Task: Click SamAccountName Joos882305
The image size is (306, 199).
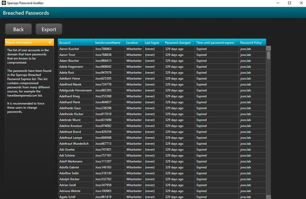Action: tap(103, 90)
